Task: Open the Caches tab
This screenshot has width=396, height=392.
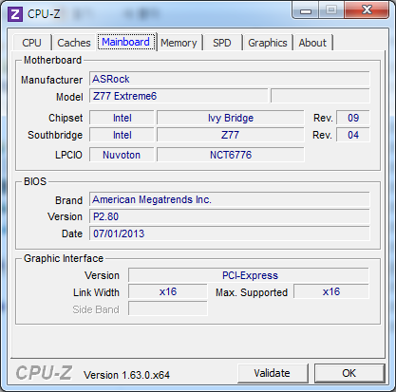Action: (74, 43)
